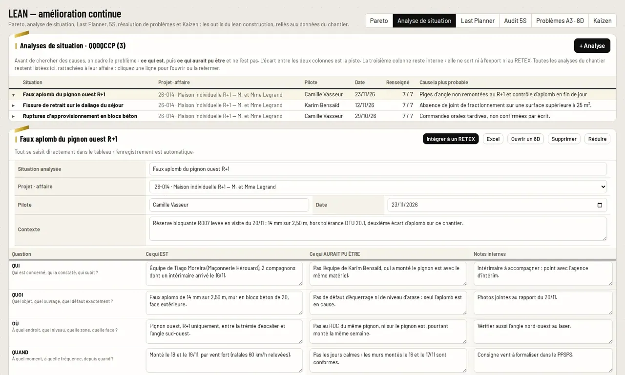The image size is (625, 375).
Task: Click cause 'Commandes orales tardives' cell
Action: pyautogui.click(x=484, y=116)
